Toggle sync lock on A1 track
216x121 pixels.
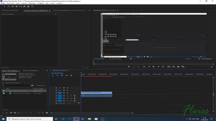[x=64, y=96]
